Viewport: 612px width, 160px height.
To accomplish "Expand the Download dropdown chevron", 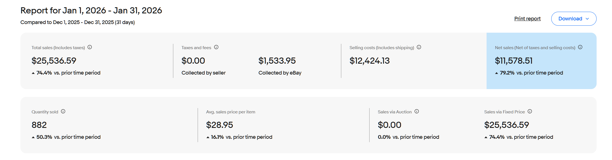I will (587, 19).
